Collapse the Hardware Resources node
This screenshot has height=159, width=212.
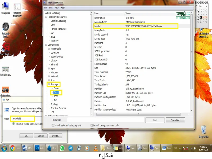click(x=46, y=17)
